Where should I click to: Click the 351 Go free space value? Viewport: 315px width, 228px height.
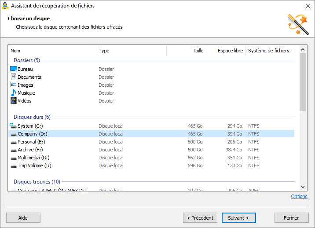coord(234,158)
